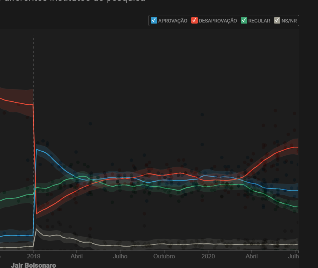The width and height of the screenshot is (318, 268).
Task: Select the Abril label following 2020
Action: [252, 256]
